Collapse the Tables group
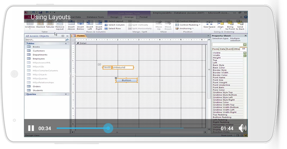Viewport: 287px width, 149px height. click(x=66, y=44)
